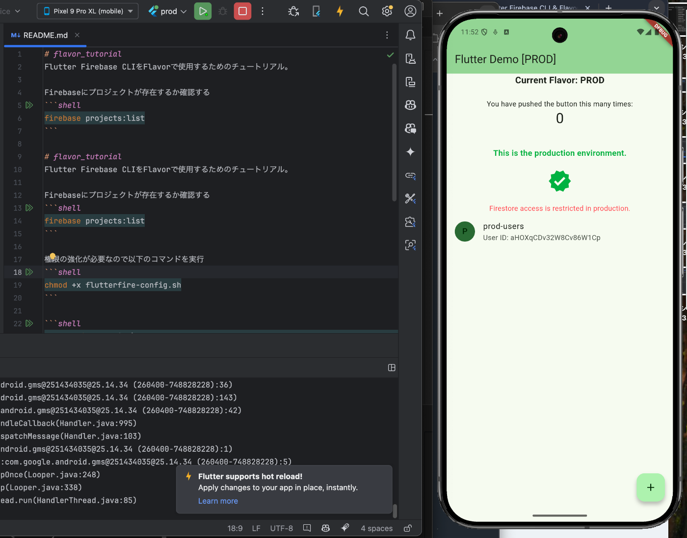Run shell block gutter icon on line 13
The height and width of the screenshot is (538, 687).
29,208
